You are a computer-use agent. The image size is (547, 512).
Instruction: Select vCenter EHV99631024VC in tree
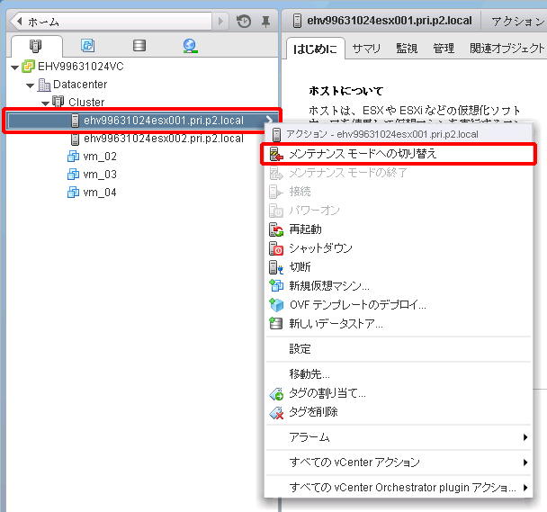click(x=81, y=67)
